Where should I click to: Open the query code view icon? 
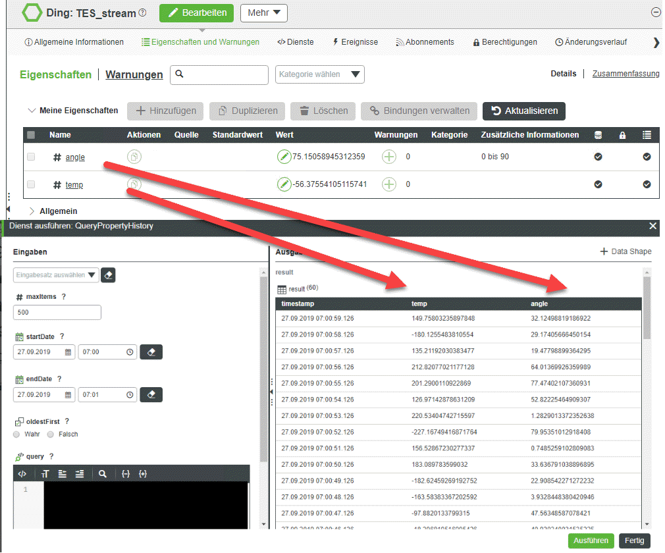coord(21,473)
